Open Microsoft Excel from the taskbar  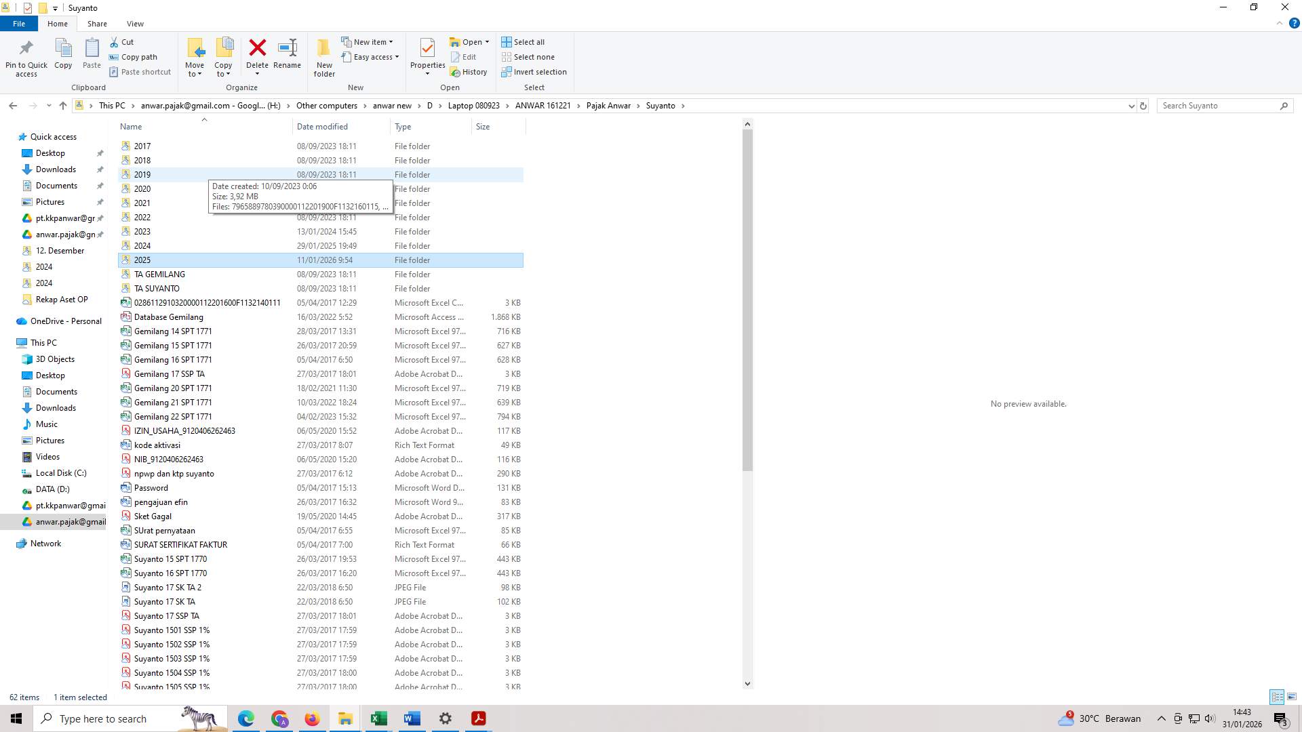pyautogui.click(x=378, y=718)
